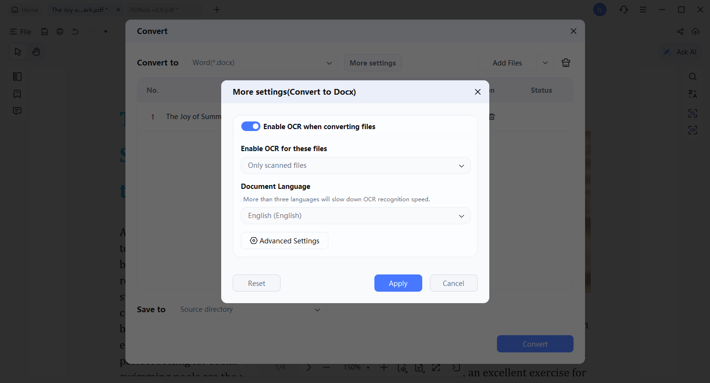Open the comments panel
This screenshot has height=383, width=710.
click(x=17, y=110)
